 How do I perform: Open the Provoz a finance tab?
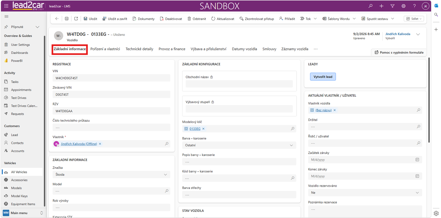coord(172,49)
